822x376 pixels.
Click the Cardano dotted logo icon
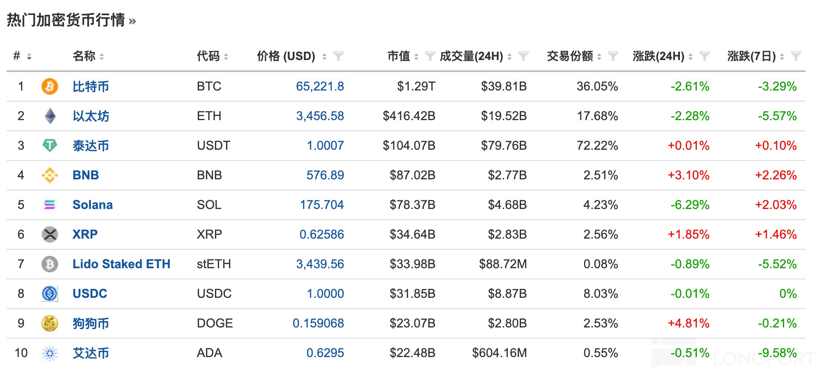50,353
